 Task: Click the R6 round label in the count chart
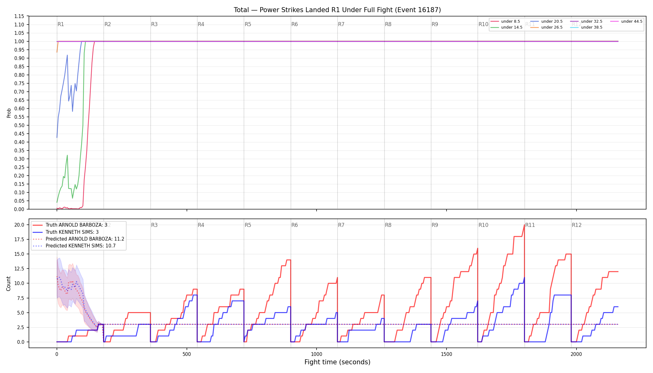tap(295, 225)
